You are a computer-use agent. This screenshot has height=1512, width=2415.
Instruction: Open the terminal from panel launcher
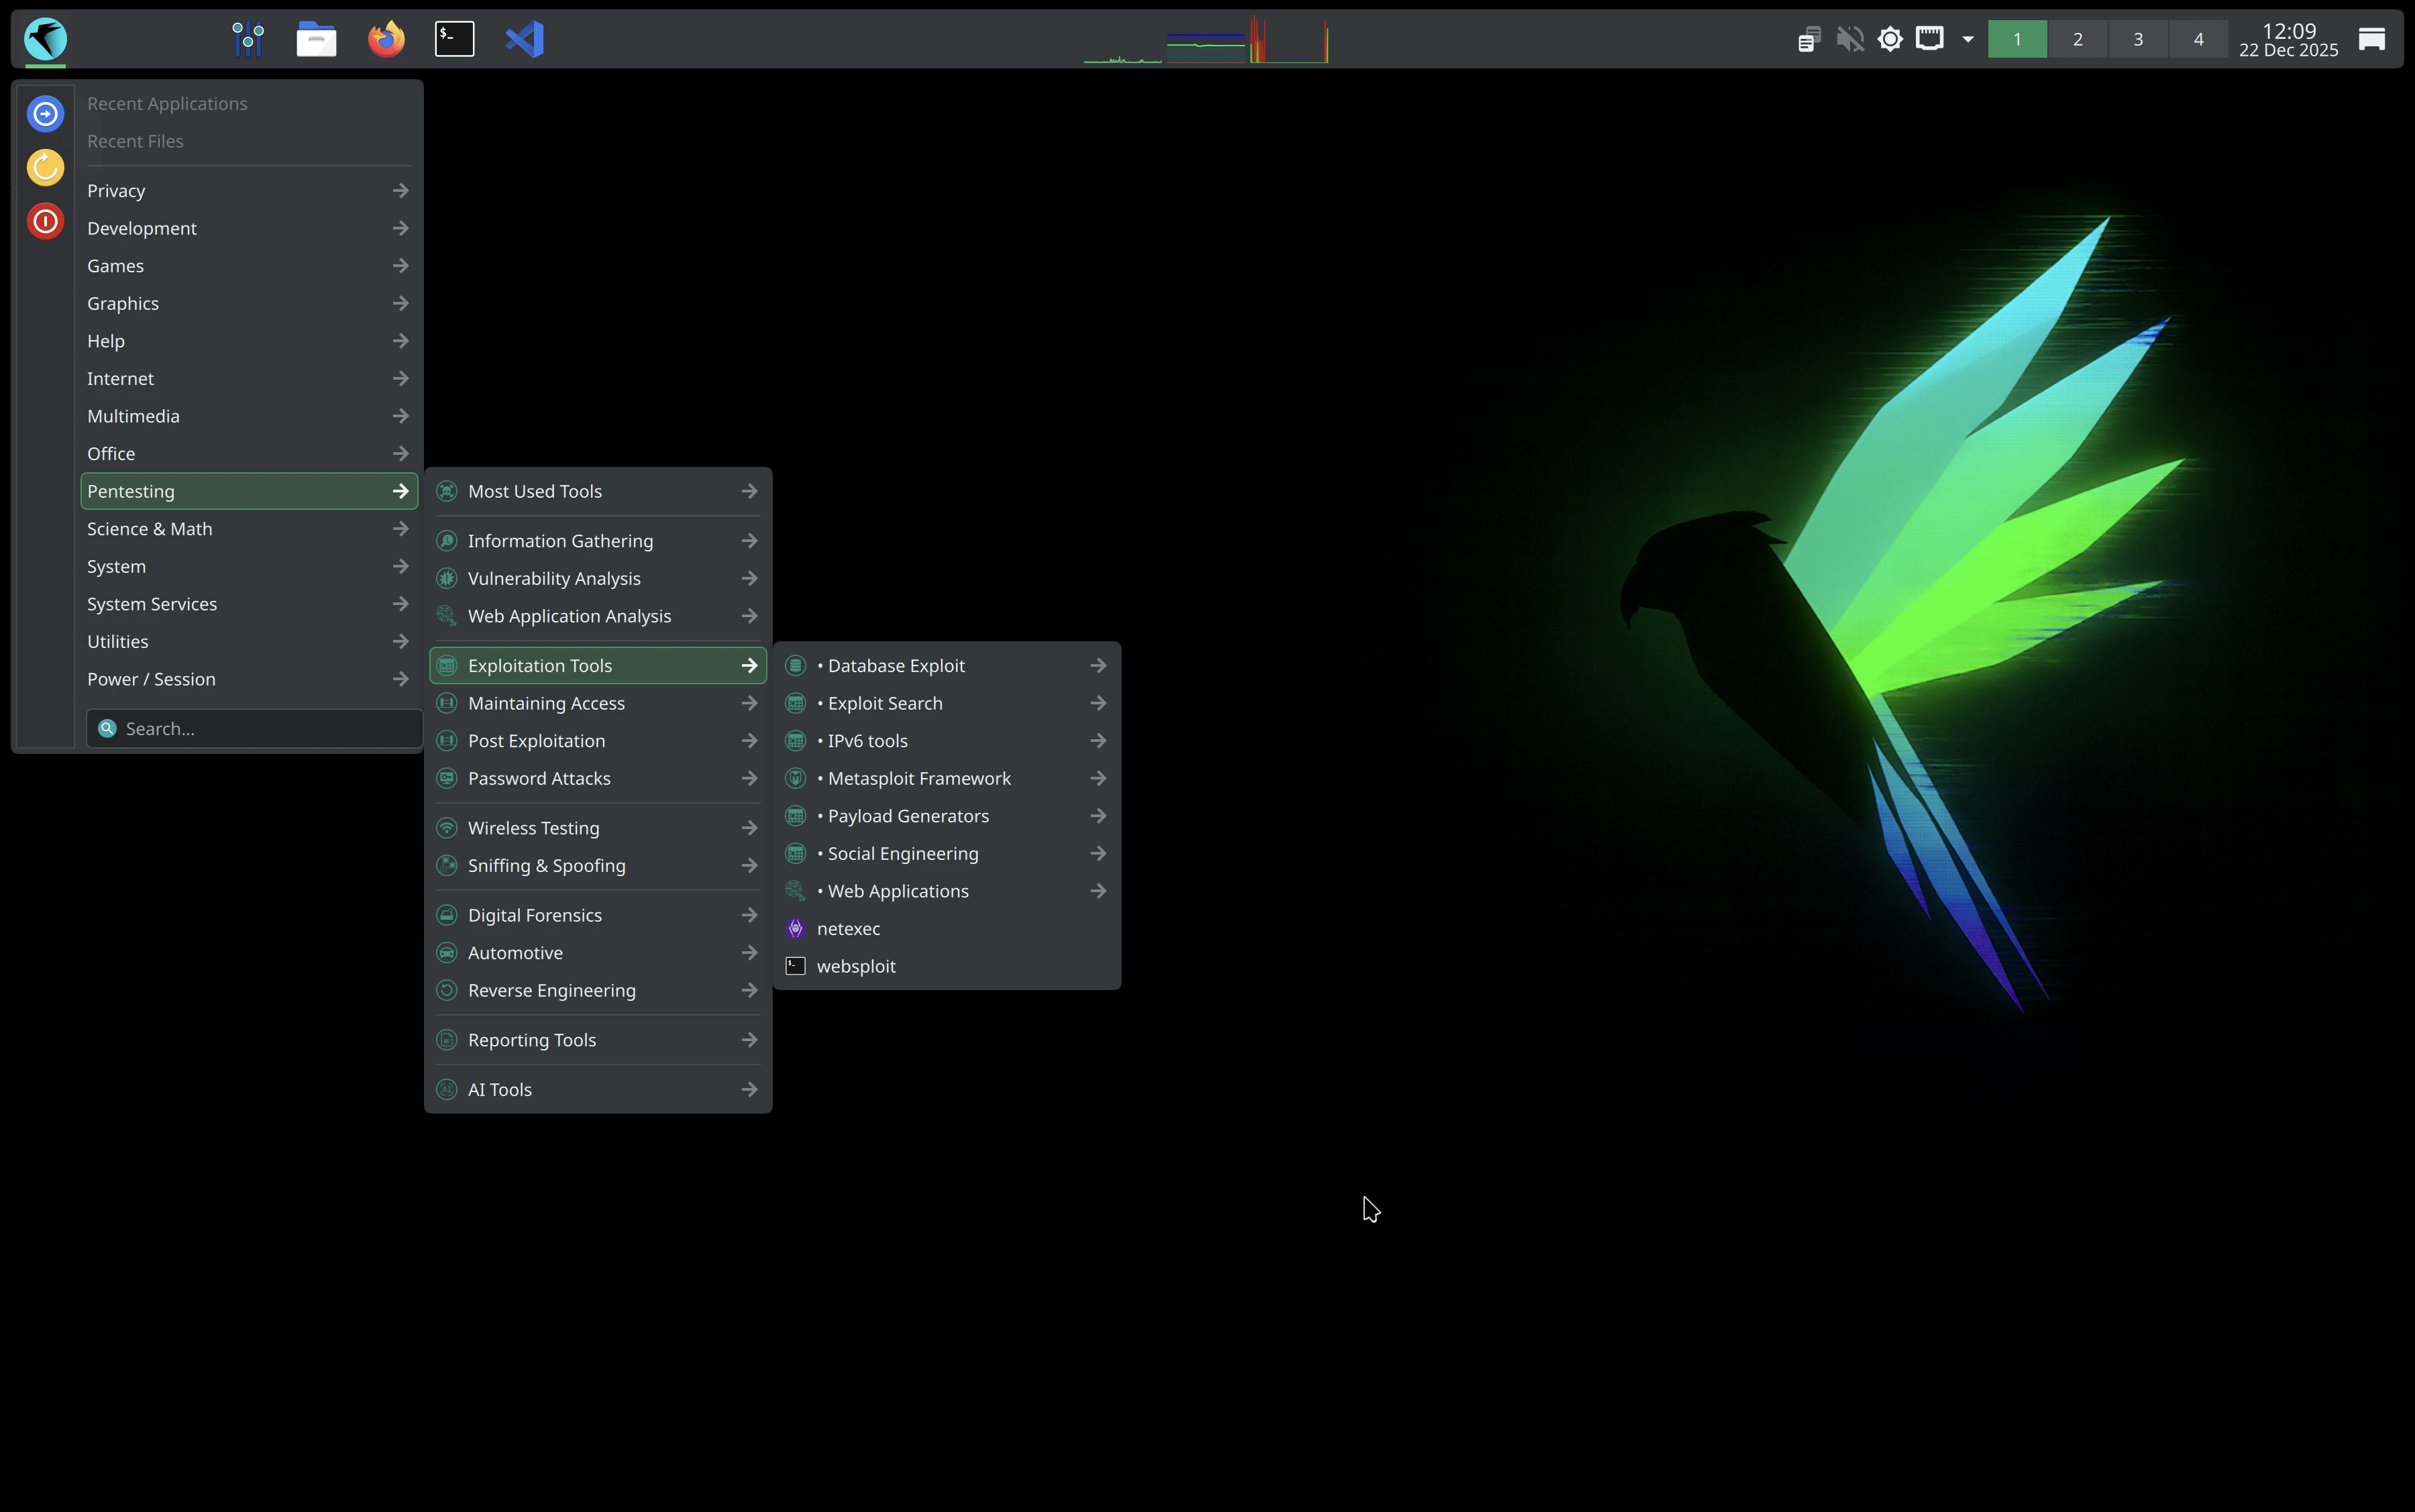454,39
